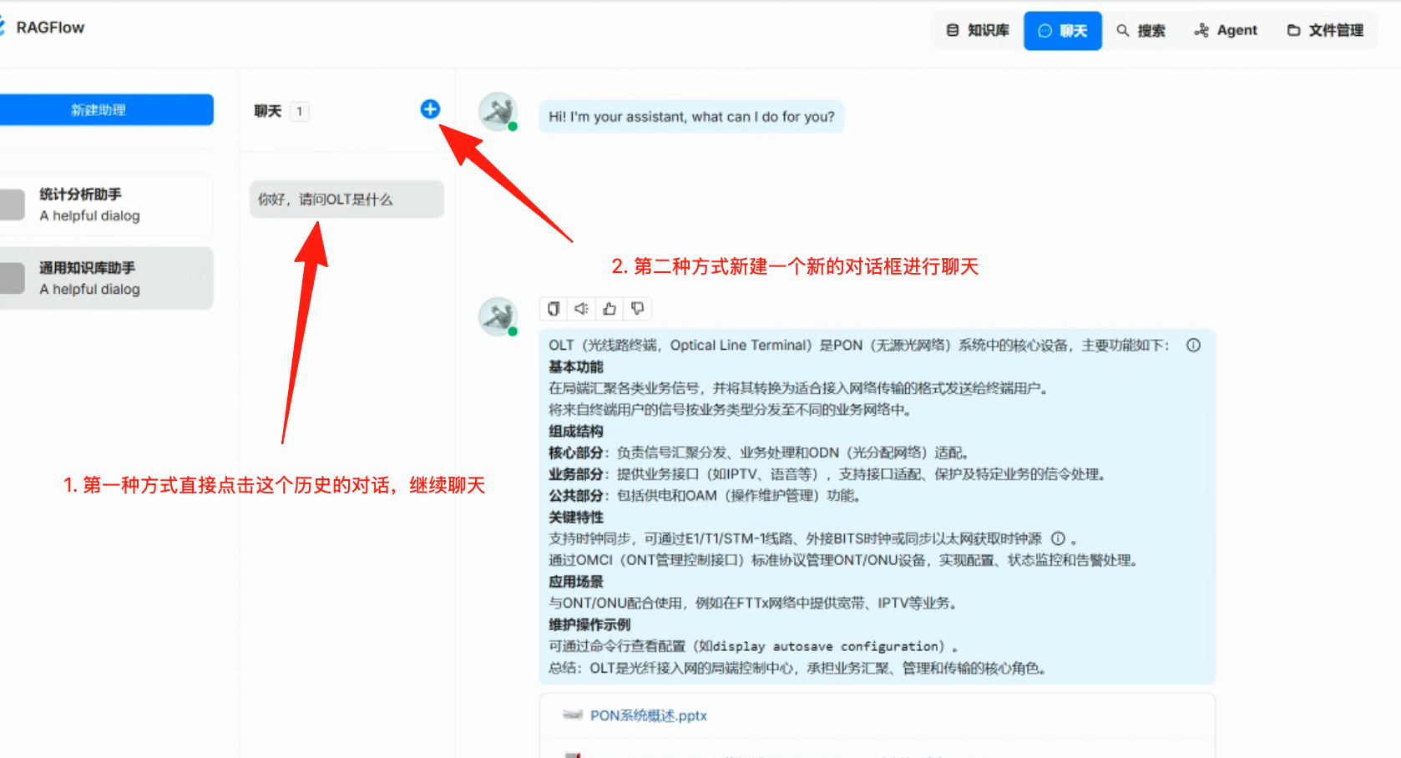
Task: Switch to the 聊天 tab
Action: pos(1063,31)
